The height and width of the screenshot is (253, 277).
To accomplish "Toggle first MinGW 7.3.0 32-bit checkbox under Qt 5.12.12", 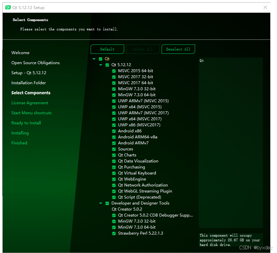I will (114, 89).
